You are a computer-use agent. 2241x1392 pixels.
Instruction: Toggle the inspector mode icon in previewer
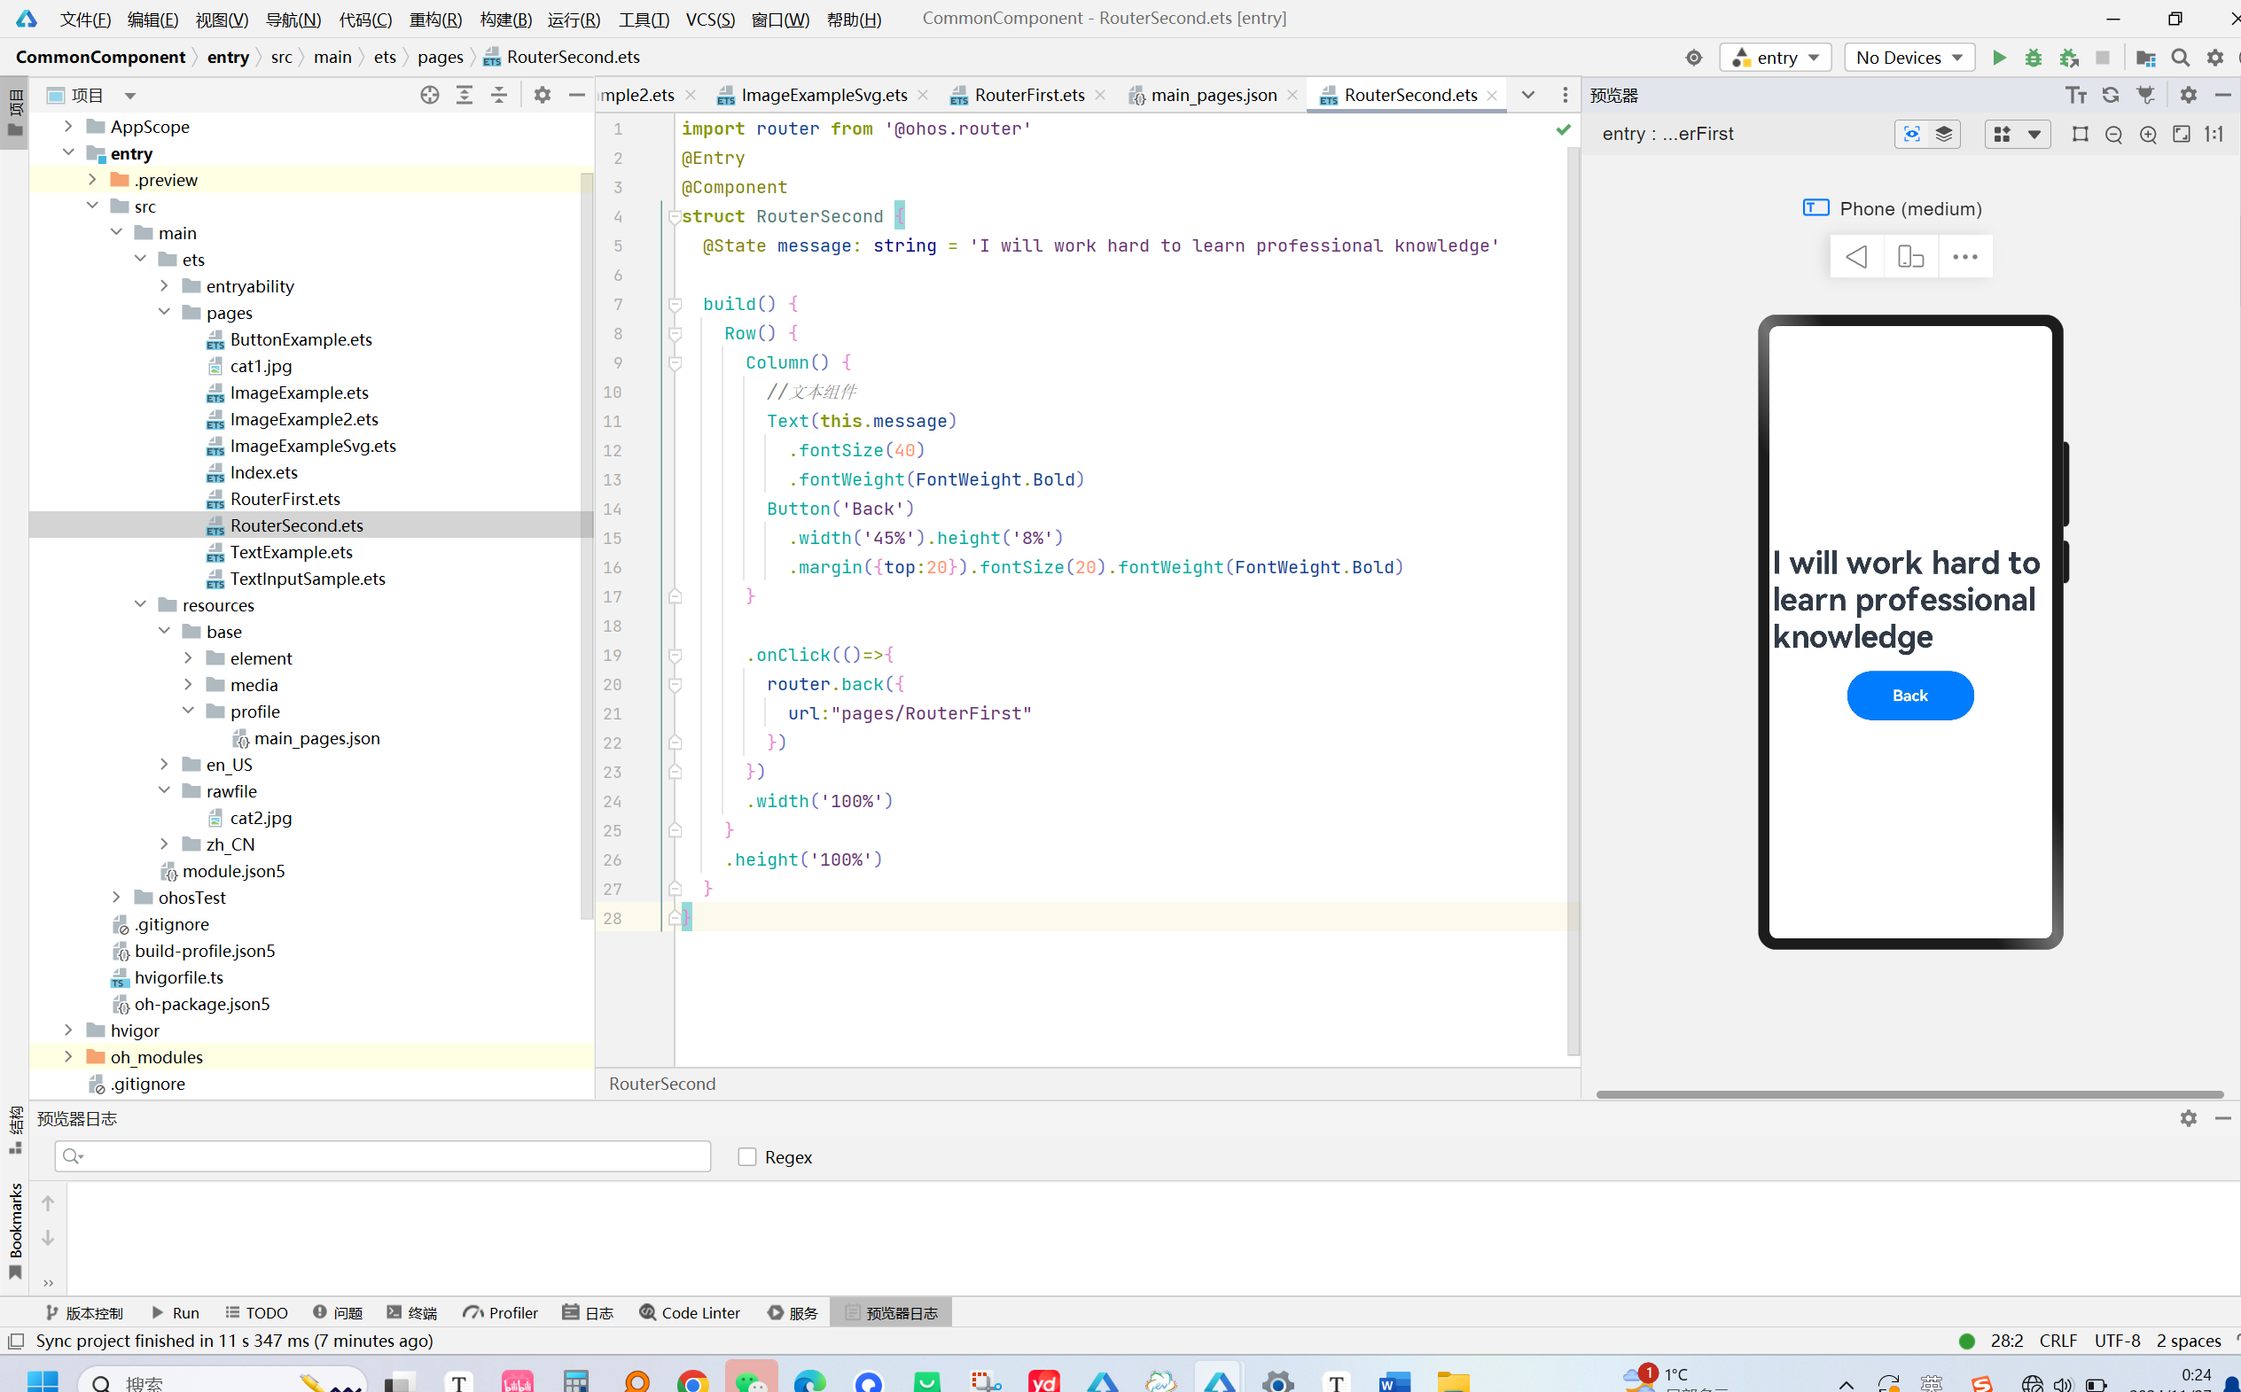[1911, 135]
